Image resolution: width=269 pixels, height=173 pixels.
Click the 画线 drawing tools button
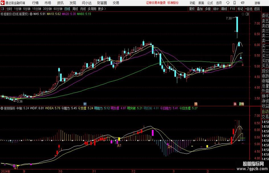point(224,9)
